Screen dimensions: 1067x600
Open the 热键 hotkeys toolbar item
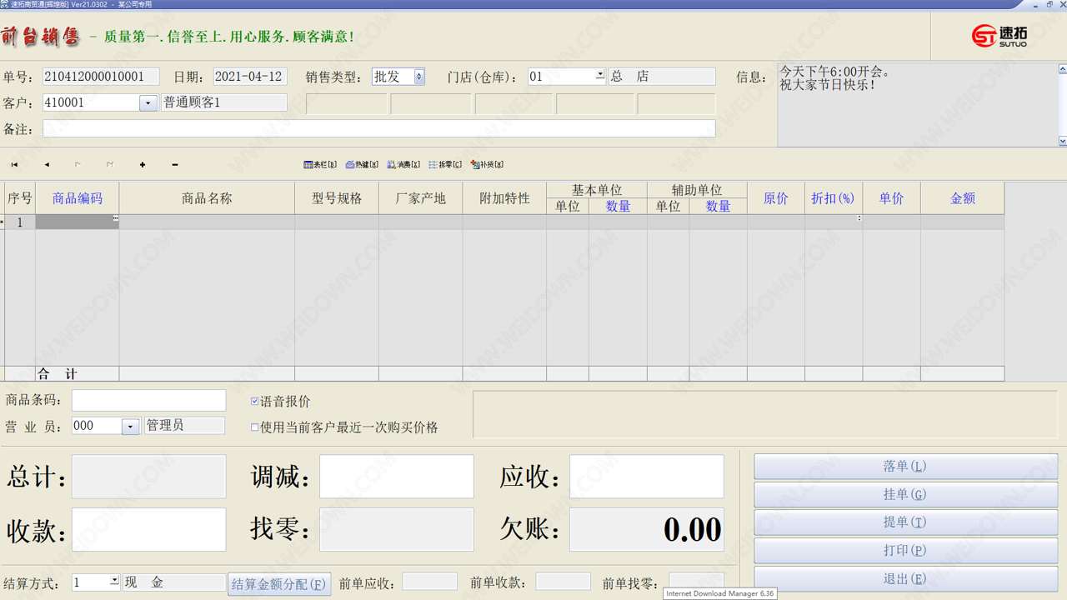[x=362, y=165]
